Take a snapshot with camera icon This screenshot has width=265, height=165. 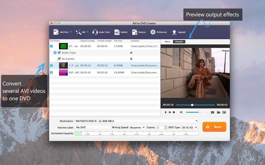tap(212, 112)
